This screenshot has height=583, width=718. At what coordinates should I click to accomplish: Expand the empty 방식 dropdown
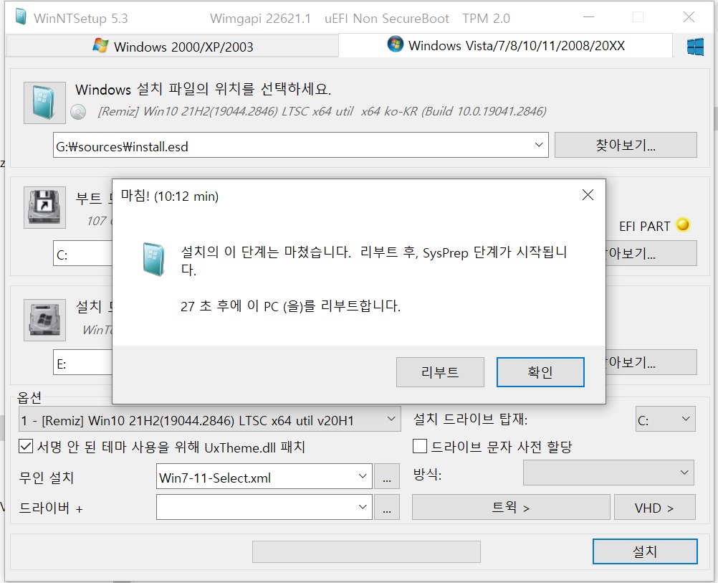coord(608,473)
